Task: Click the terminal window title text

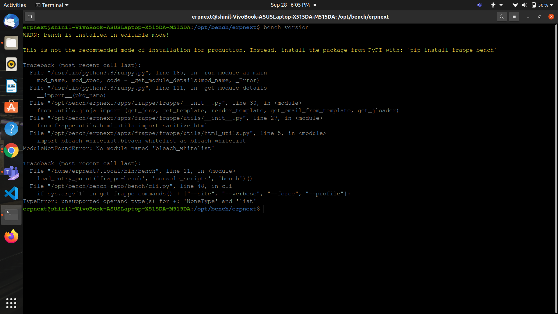Action: (290, 17)
